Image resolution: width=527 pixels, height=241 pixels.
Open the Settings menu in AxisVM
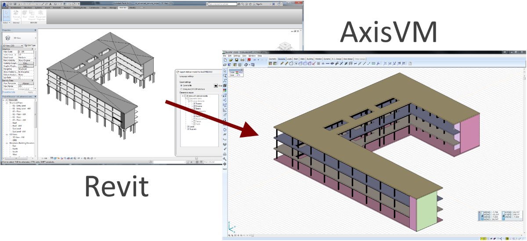point(237,56)
